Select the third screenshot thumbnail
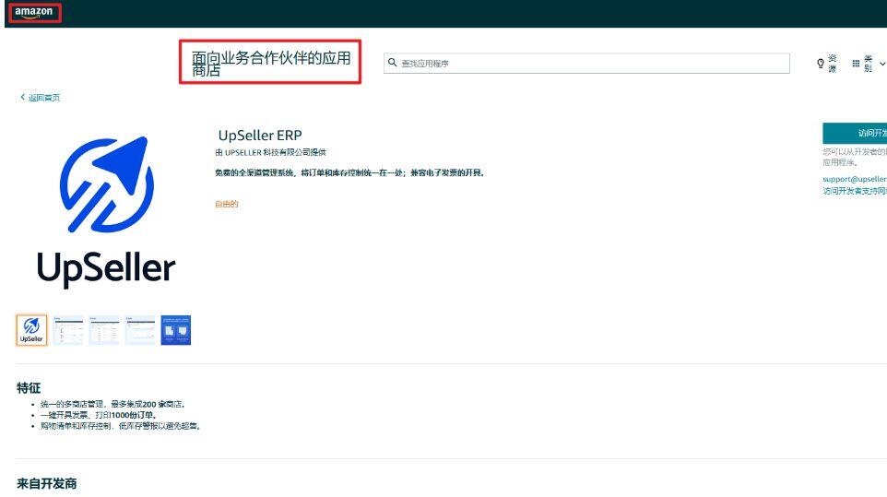The width and height of the screenshot is (887, 497). coord(104,330)
